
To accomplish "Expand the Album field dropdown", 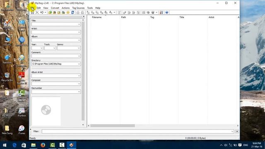I will [79, 40].
